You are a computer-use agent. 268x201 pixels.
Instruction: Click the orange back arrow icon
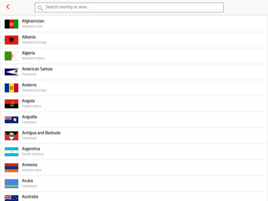coord(8,7)
